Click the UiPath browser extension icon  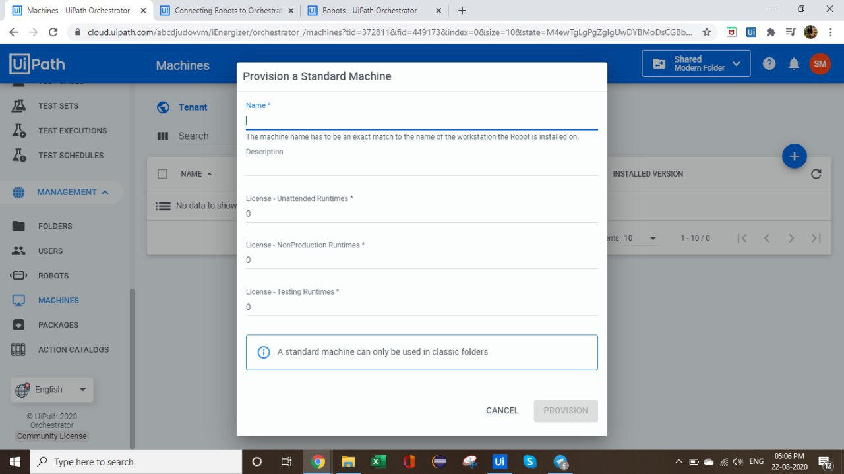coord(751,32)
